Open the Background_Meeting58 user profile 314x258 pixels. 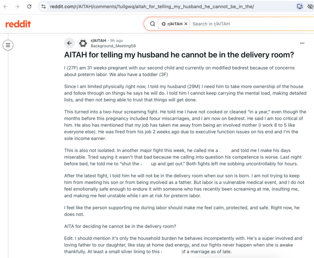pyautogui.click(x=113, y=46)
